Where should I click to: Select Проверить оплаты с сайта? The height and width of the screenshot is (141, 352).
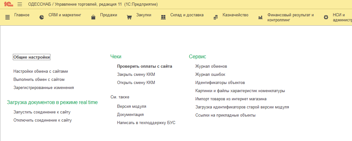[144, 66]
